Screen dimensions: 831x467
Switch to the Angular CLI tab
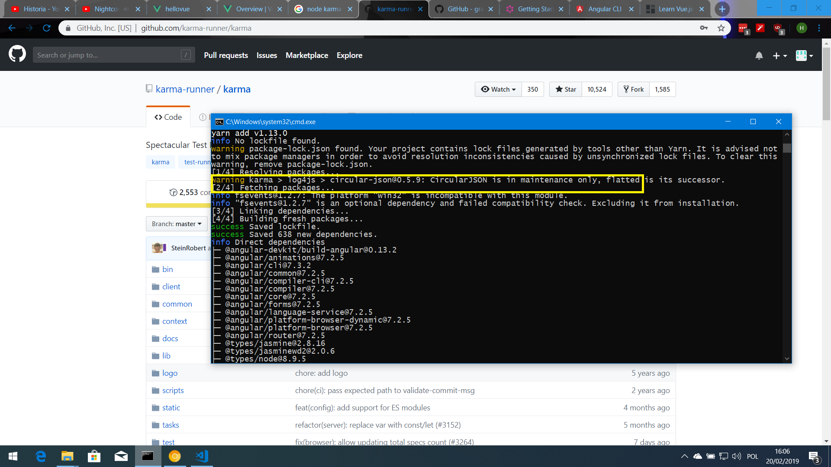[605, 9]
